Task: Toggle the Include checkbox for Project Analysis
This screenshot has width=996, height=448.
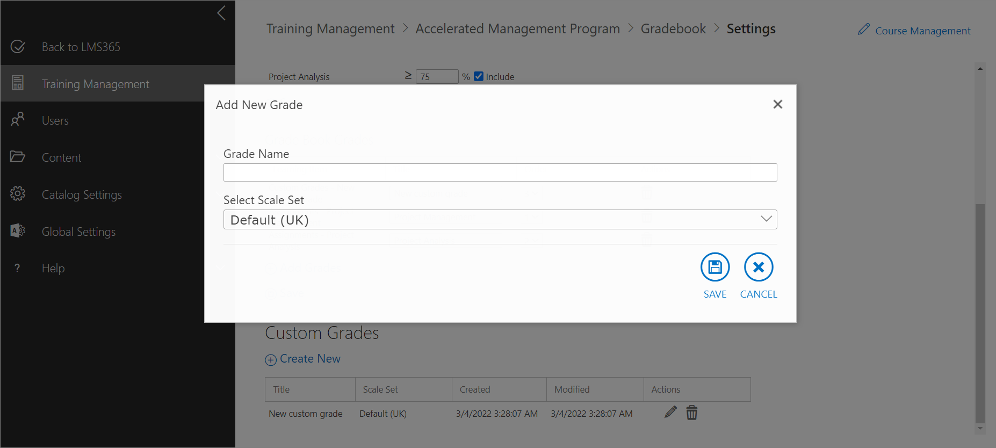Action: click(x=479, y=76)
